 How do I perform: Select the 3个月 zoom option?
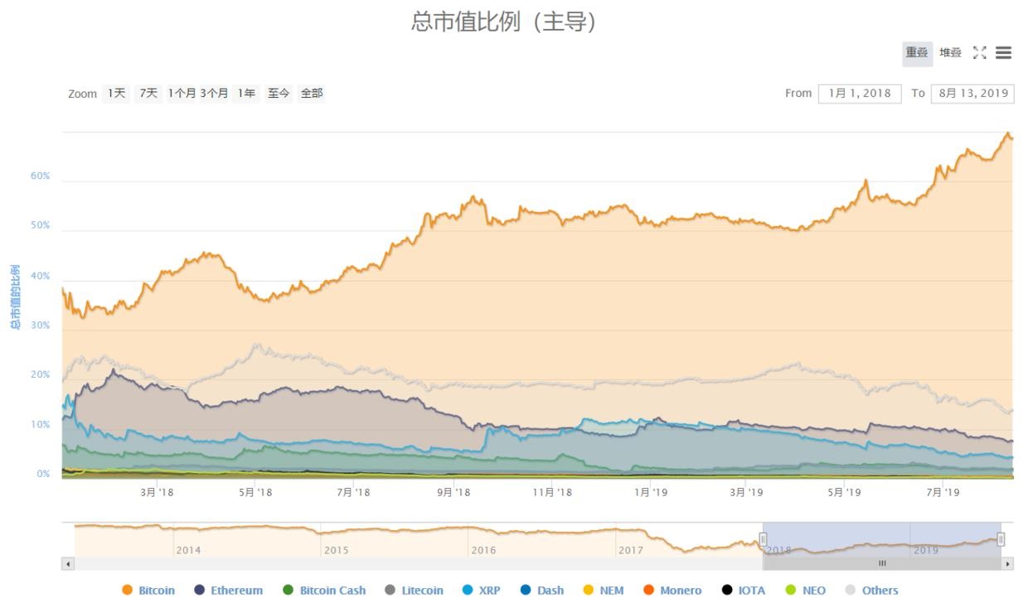click(x=214, y=94)
